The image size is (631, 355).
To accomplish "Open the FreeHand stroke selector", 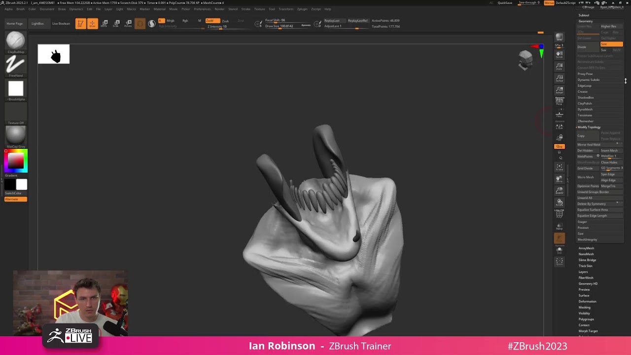I will pyautogui.click(x=15, y=64).
